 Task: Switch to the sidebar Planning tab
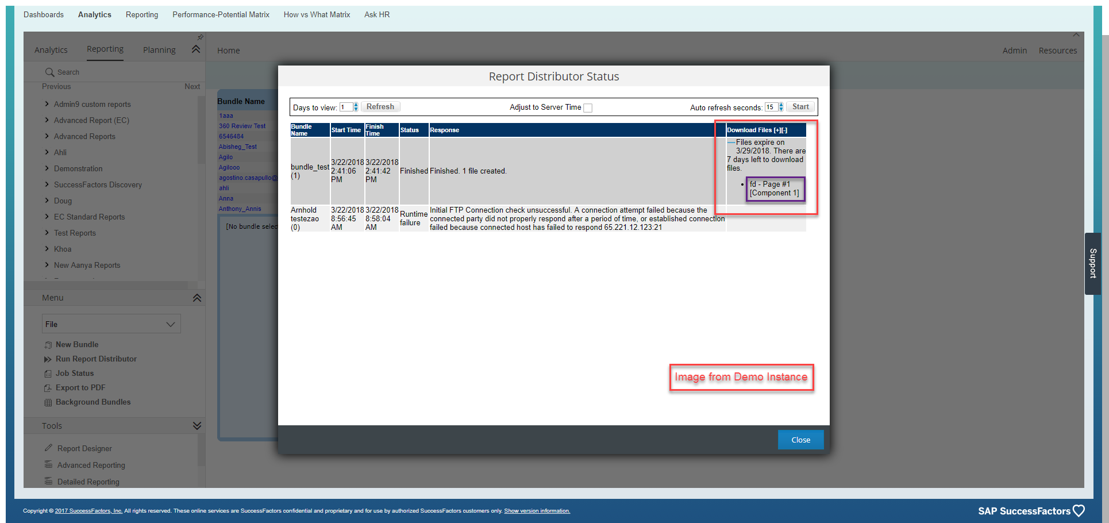coord(159,50)
